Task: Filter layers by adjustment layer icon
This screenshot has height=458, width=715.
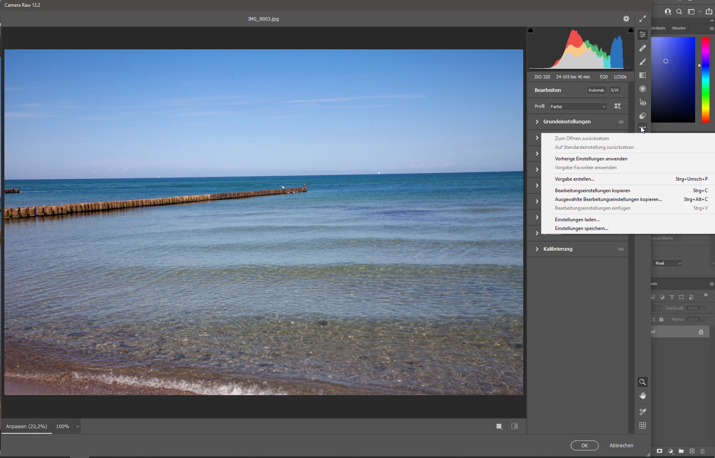Action: (x=662, y=297)
